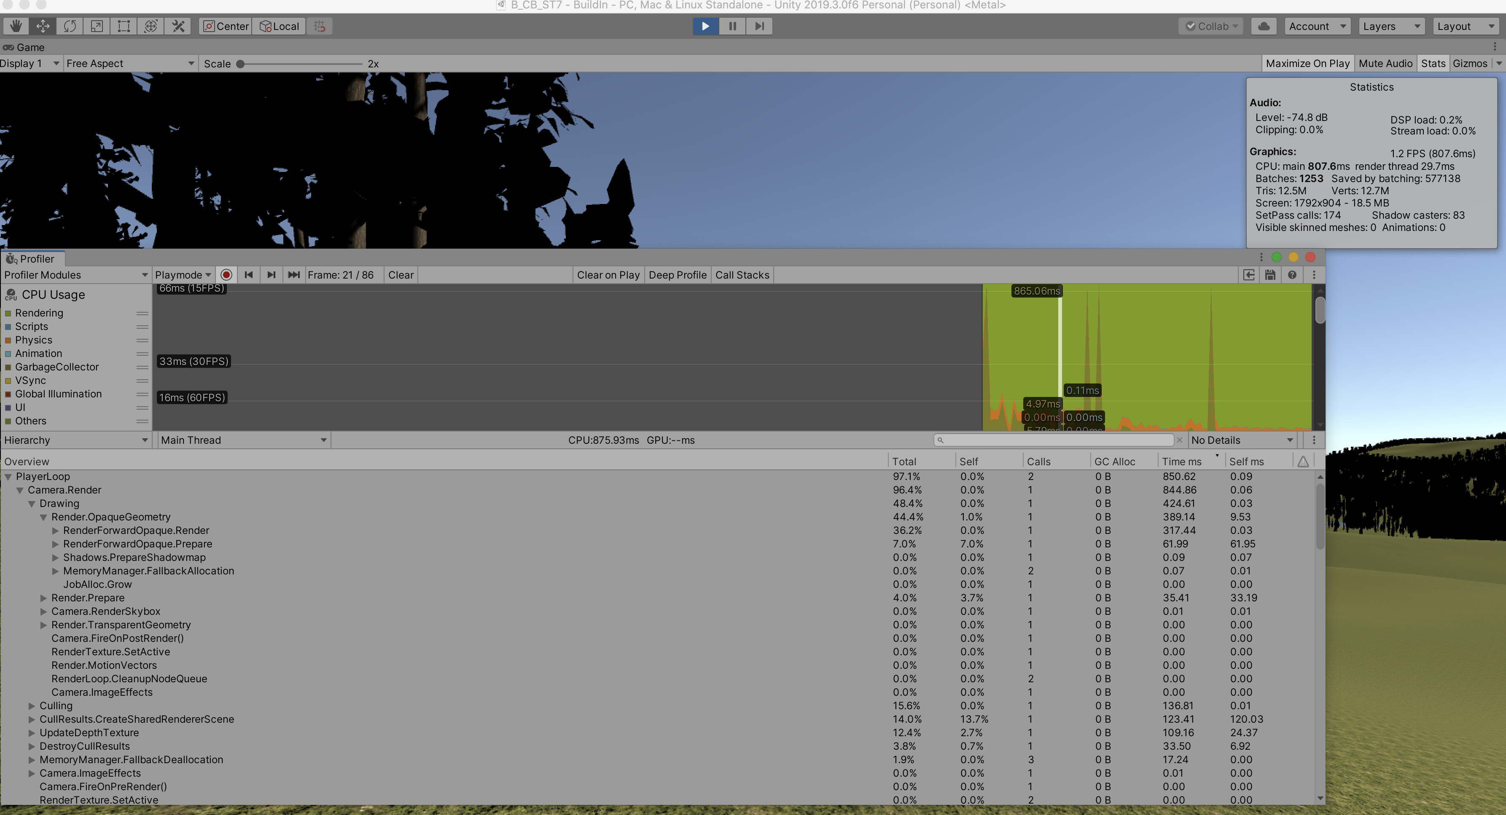Select the Move tool
Viewport: 1506px width, 815px height.
coord(42,26)
